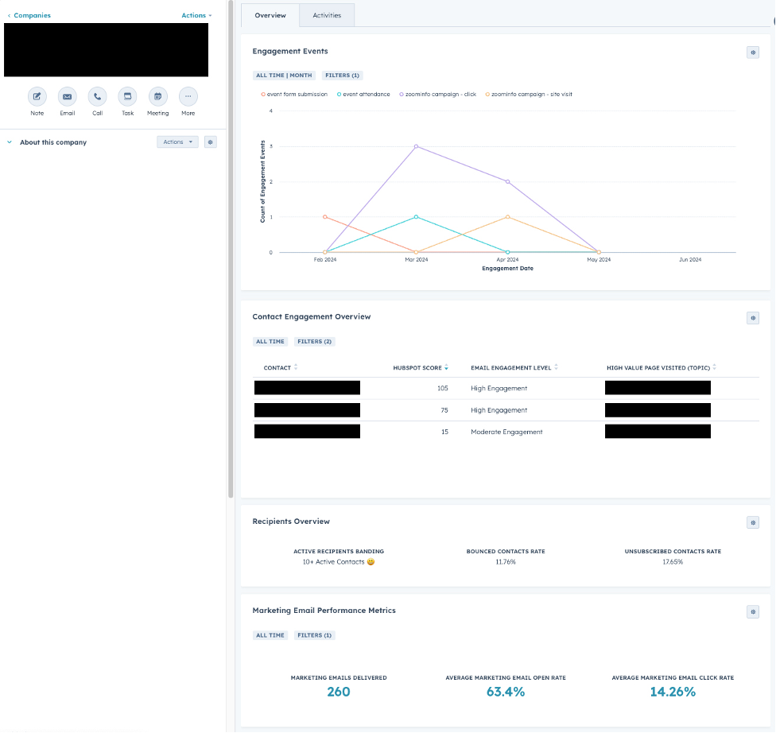Toggle event form submission legend series

[x=294, y=94]
